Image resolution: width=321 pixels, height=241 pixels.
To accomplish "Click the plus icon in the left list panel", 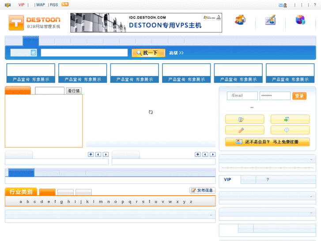I will click(x=91, y=154).
